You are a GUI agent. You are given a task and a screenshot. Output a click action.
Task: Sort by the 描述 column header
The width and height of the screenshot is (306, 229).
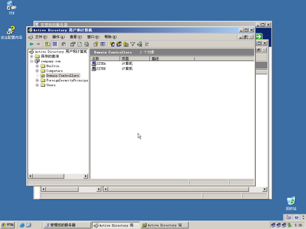(172, 59)
